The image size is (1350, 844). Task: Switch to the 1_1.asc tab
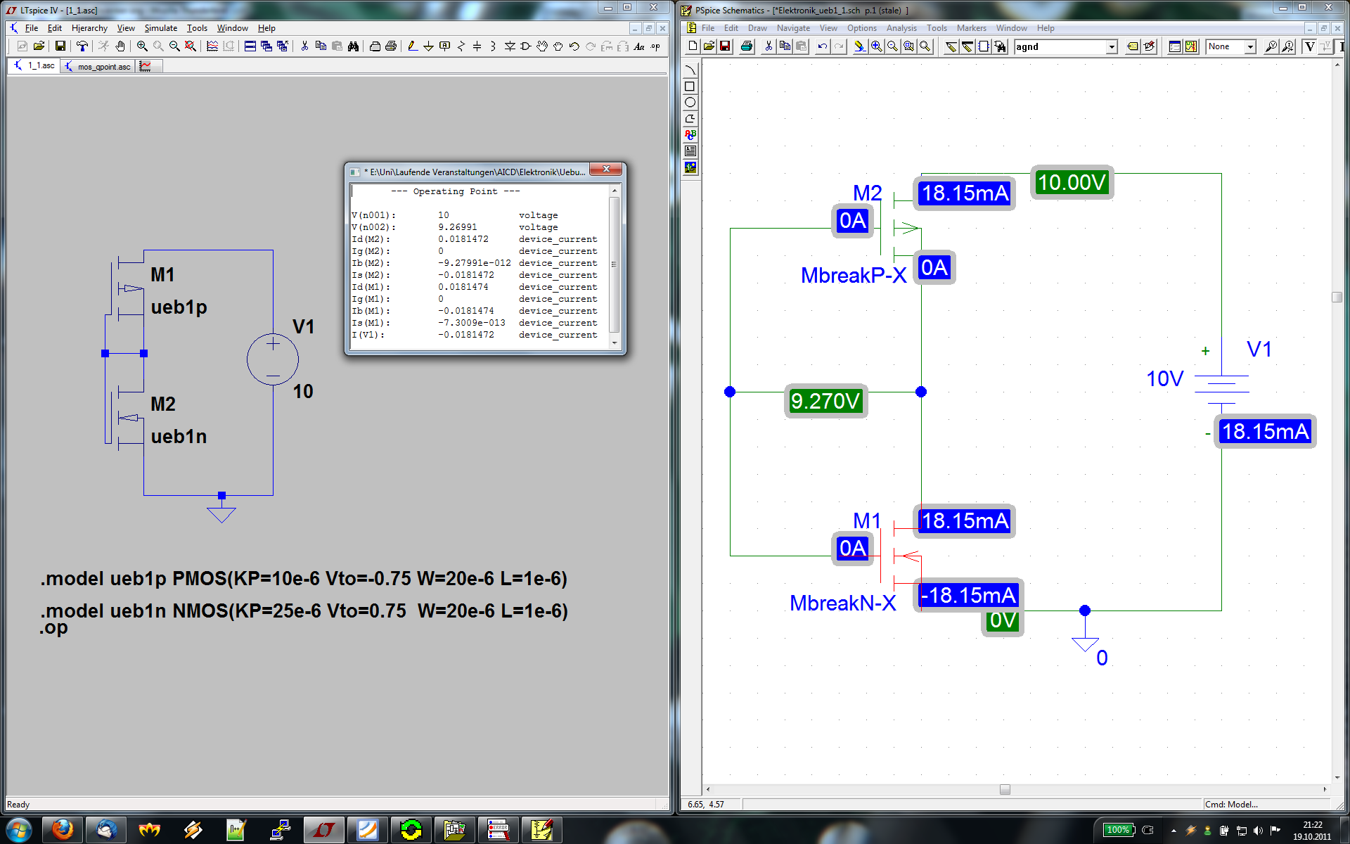pyautogui.click(x=34, y=65)
